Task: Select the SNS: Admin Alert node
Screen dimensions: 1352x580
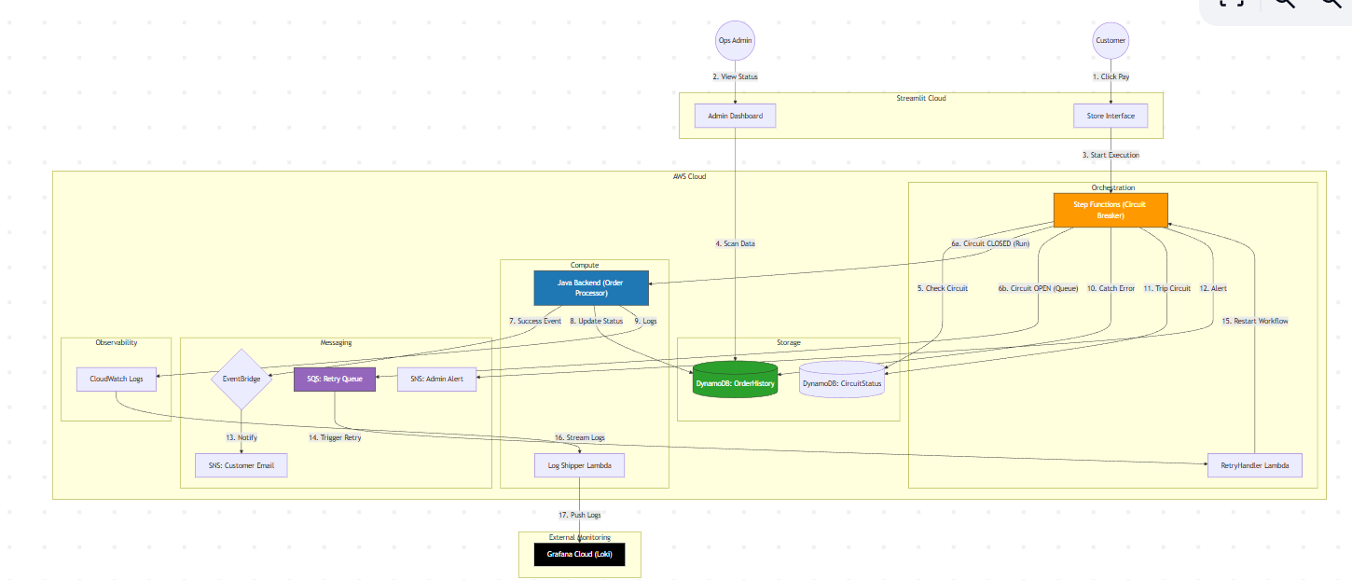Action: coord(436,379)
